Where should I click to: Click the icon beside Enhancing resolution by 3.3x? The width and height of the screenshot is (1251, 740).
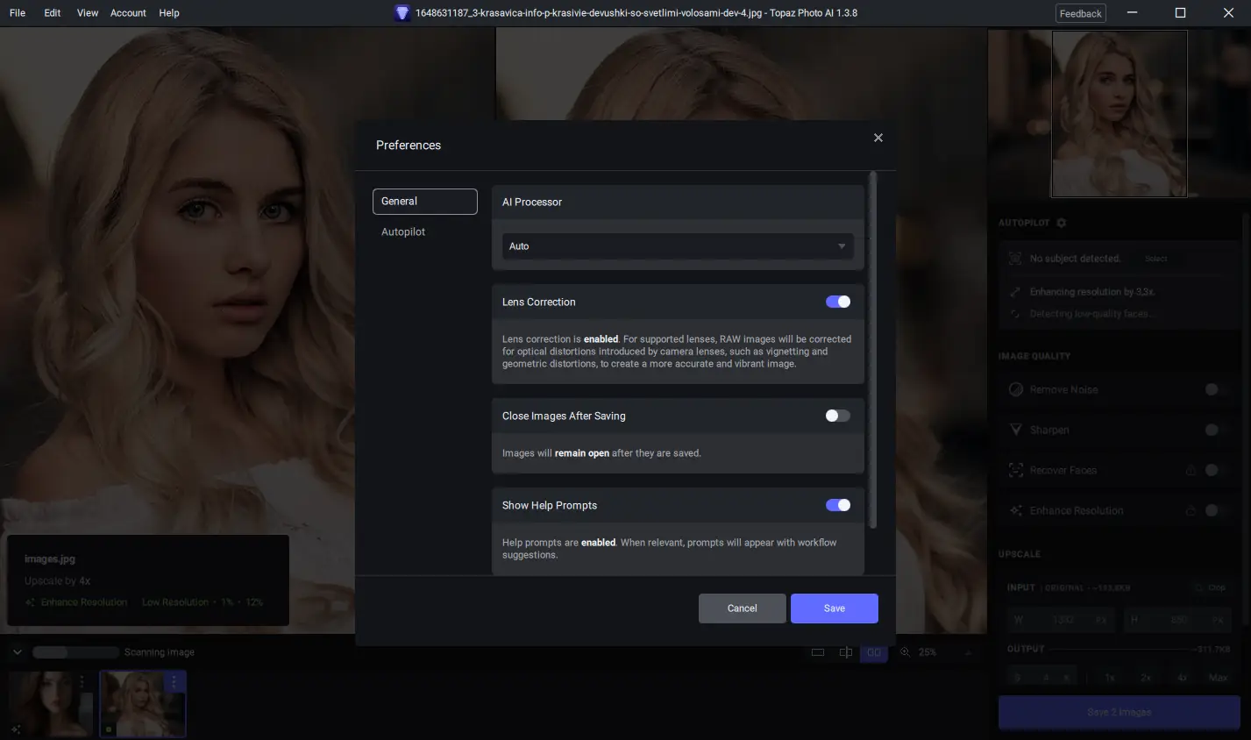pyautogui.click(x=1014, y=292)
